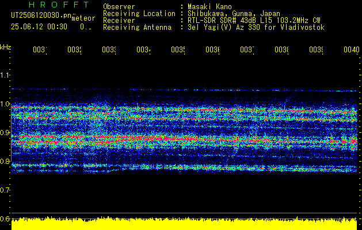Click the date stamp 25.06.12 00:30
362x230 pixels.
click(39, 27)
